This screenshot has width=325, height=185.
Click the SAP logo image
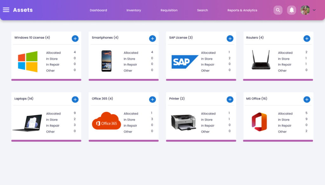(x=185, y=62)
